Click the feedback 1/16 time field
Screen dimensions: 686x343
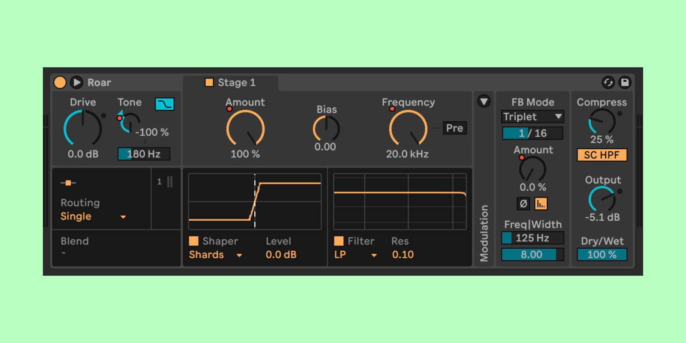[x=533, y=133]
